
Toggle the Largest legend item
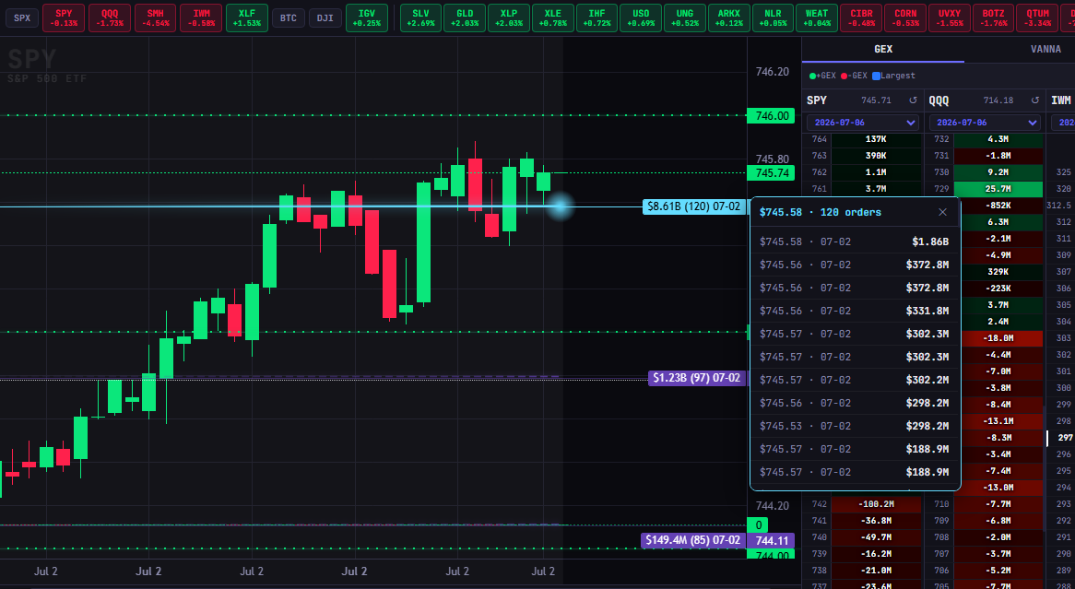coord(893,77)
